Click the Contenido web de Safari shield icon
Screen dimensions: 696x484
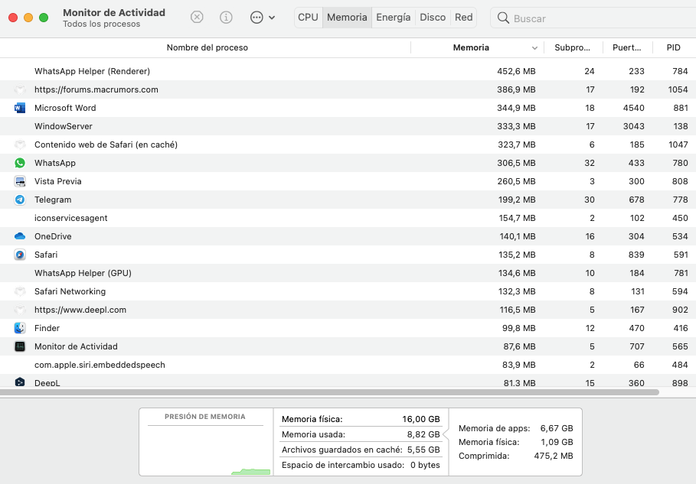click(x=20, y=145)
